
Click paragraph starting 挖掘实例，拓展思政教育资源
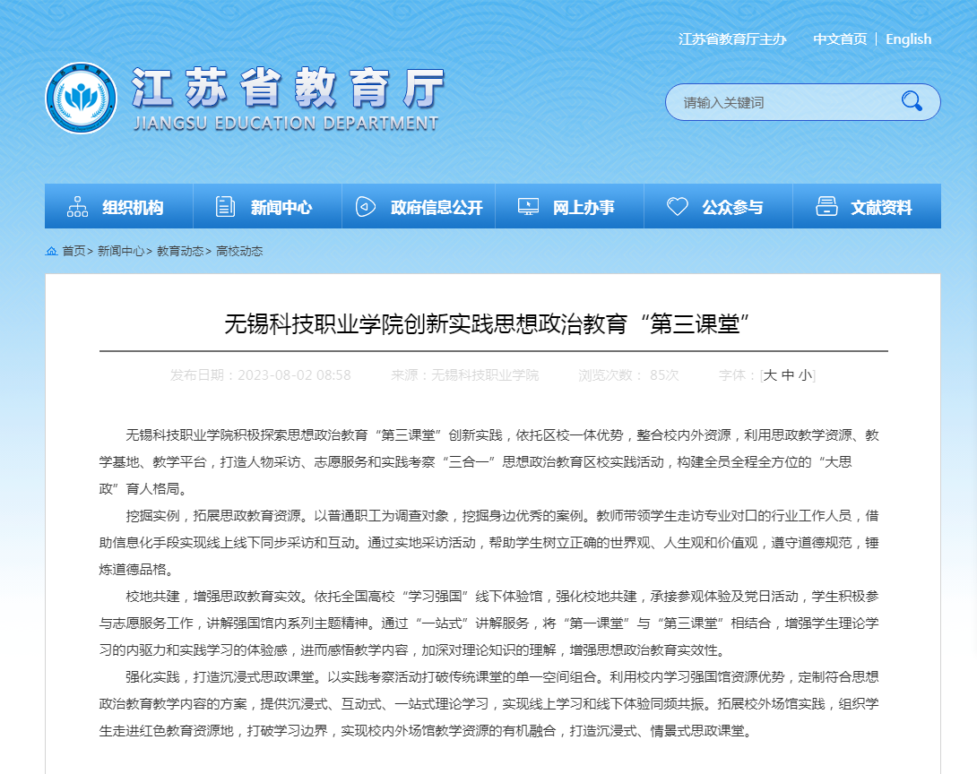(489, 542)
